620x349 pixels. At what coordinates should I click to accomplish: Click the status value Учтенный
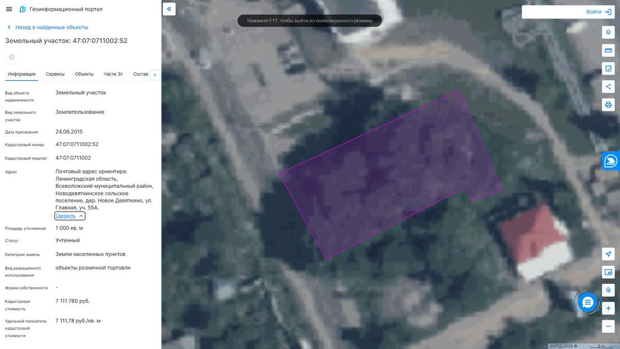(68, 240)
